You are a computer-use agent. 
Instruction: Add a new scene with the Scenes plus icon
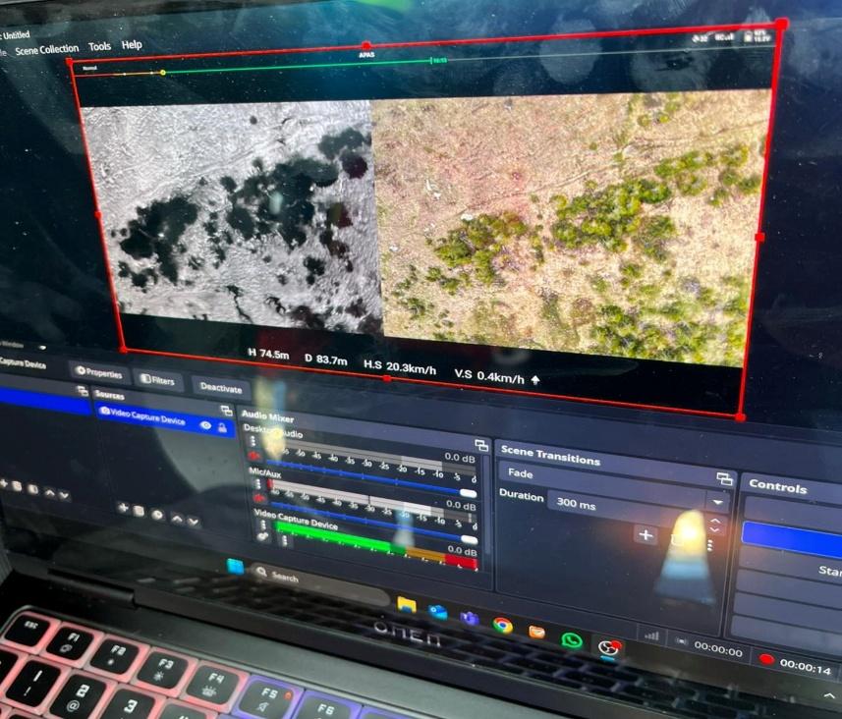coord(4,484)
